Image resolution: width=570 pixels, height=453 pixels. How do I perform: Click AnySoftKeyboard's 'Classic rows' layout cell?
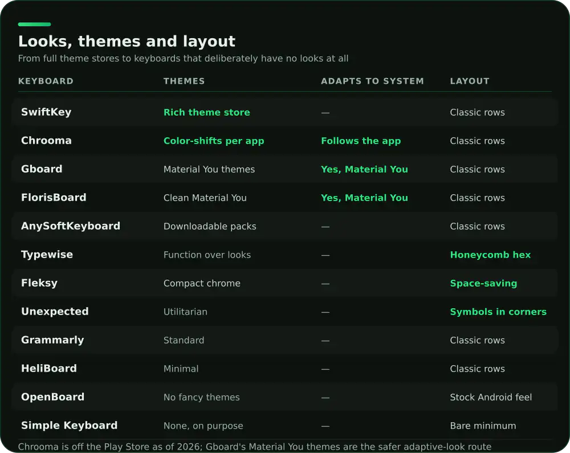pyautogui.click(x=477, y=226)
